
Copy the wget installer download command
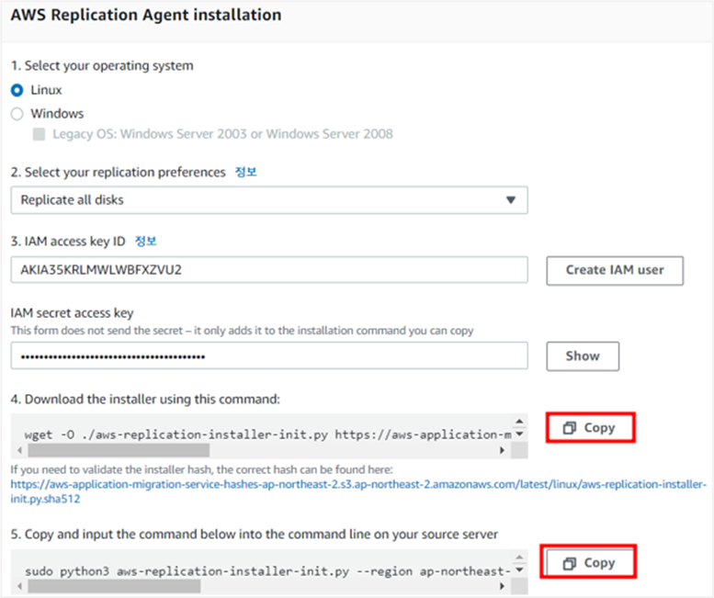click(x=590, y=428)
